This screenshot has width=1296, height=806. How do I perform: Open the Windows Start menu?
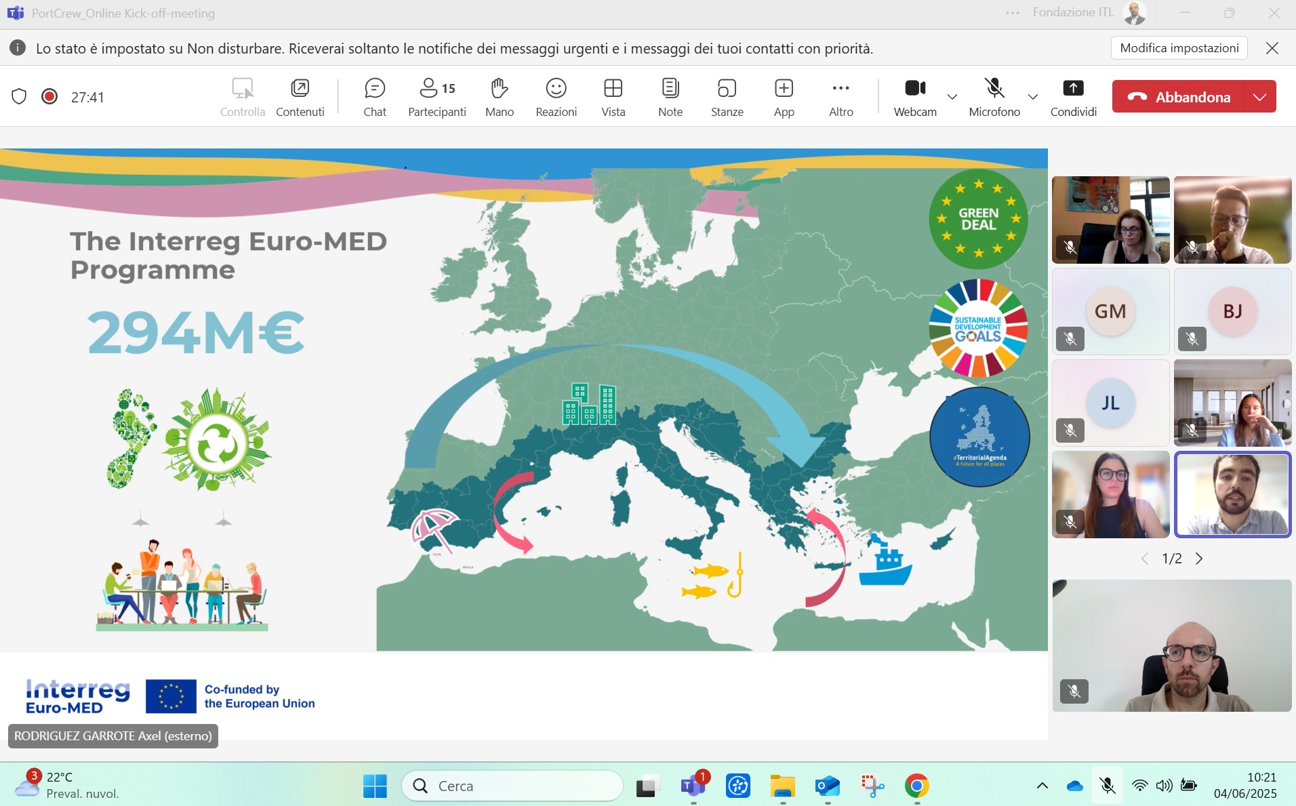(x=375, y=786)
